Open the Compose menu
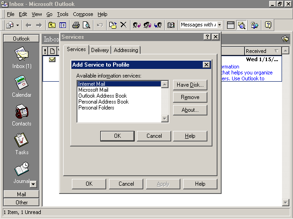Screen dimensions: 293x219 point(83,14)
